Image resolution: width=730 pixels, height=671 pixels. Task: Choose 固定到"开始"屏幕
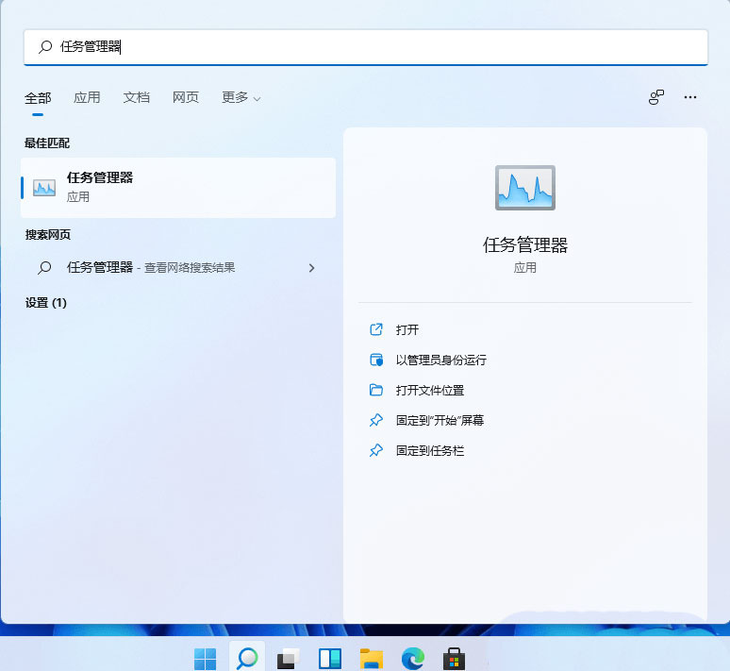click(x=440, y=420)
